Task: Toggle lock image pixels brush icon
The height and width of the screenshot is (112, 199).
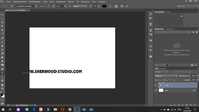Action: coord(168,80)
